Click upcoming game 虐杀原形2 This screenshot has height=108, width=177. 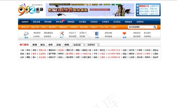(53, 27)
